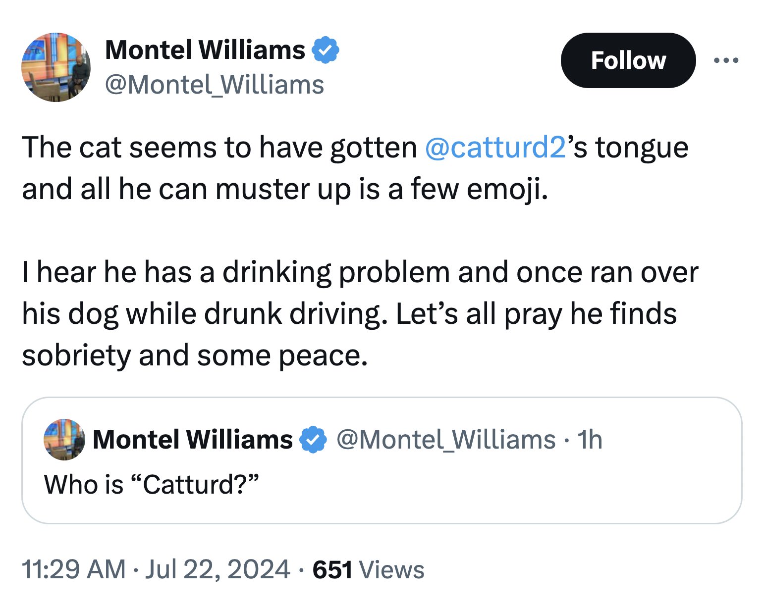Click the small avatar in the quoted tweet
Image resolution: width=764 pixels, height=608 pixels.
(x=64, y=440)
